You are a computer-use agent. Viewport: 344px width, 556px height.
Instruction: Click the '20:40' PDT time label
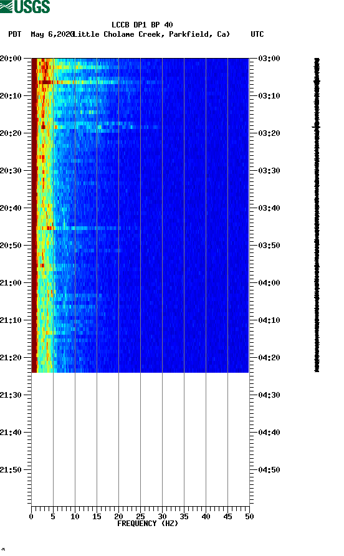click(11, 208)
